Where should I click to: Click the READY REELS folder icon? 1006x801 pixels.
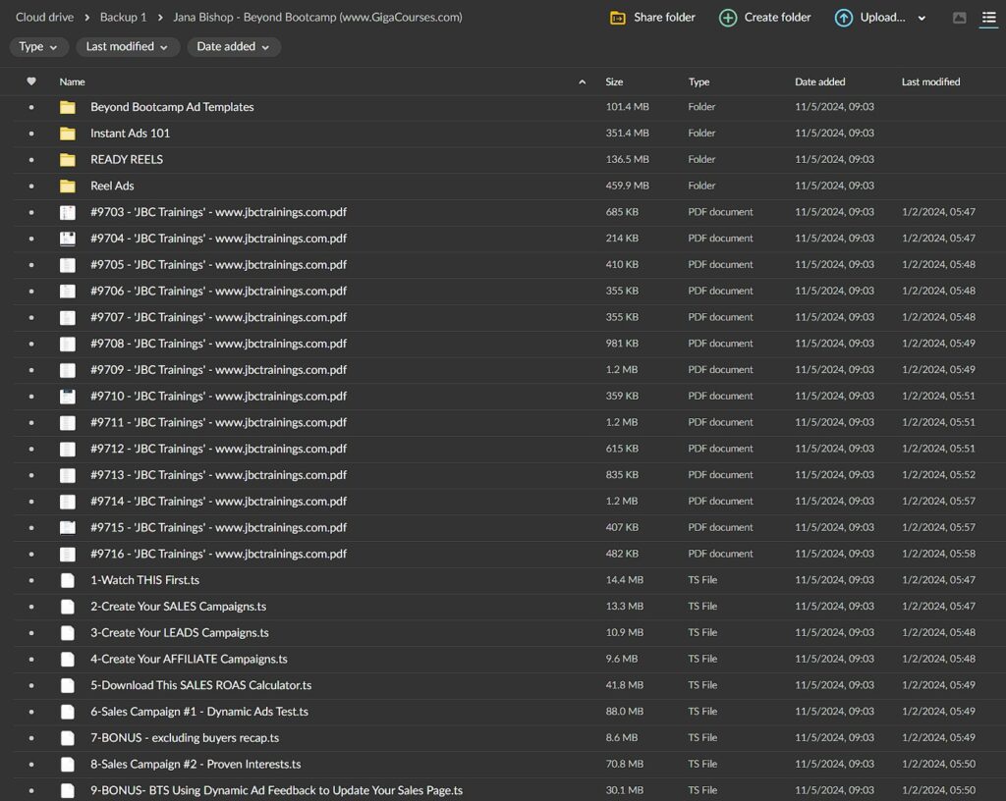pyautogui.click(x=67, y=159)
